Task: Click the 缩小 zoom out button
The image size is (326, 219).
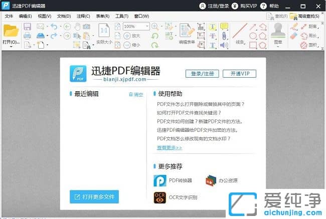Action: pos(132,45)
